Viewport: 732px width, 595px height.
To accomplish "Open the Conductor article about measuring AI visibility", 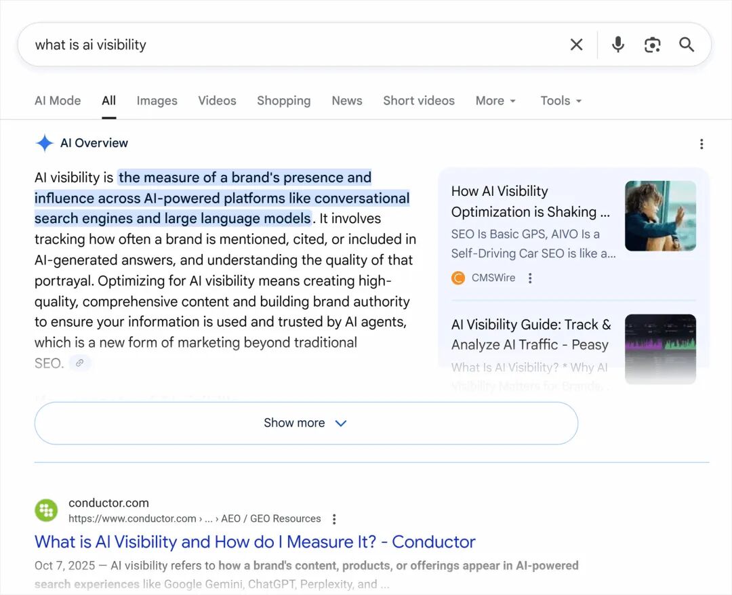I will coord(253,542).
